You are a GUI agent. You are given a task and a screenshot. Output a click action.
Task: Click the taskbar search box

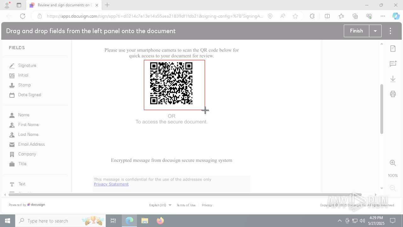[60, 221]
